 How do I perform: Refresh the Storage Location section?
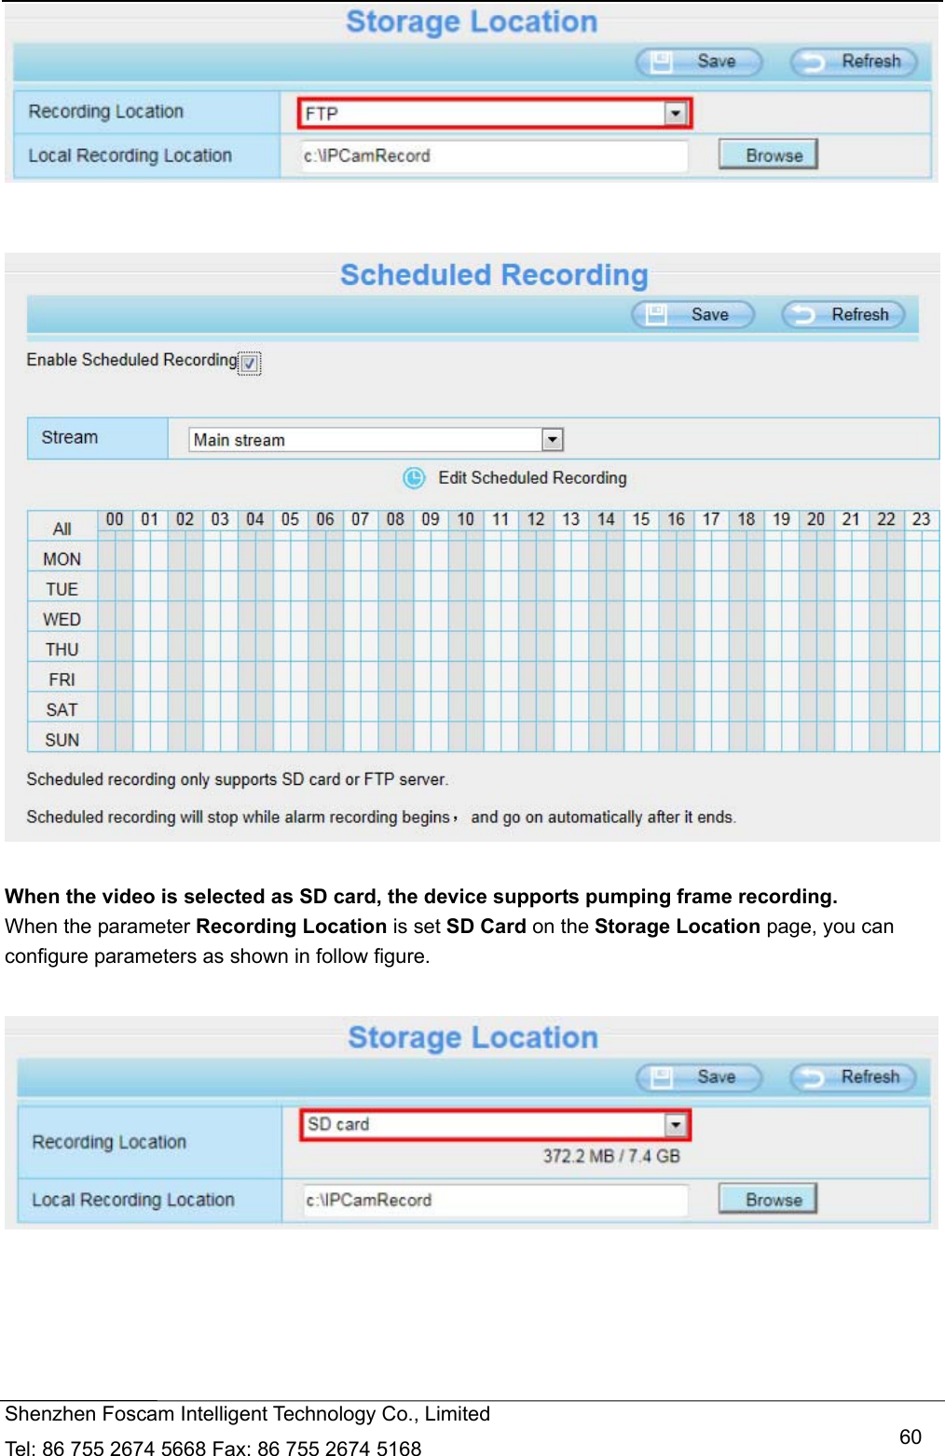[x=853, y=62]
